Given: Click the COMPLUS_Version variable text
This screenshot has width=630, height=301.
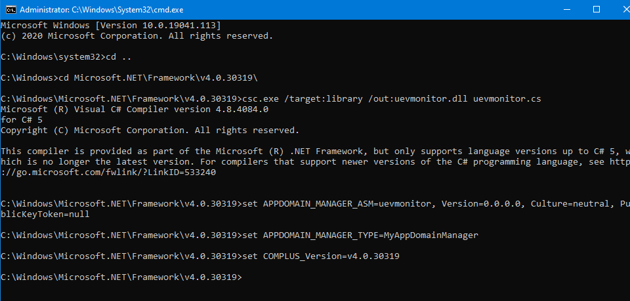Looking at the screenshot, I should coord(301,256).
